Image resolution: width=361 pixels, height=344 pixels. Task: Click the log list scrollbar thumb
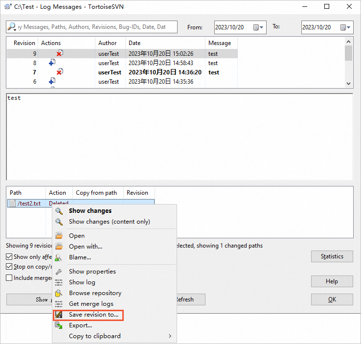pos(349,53)
